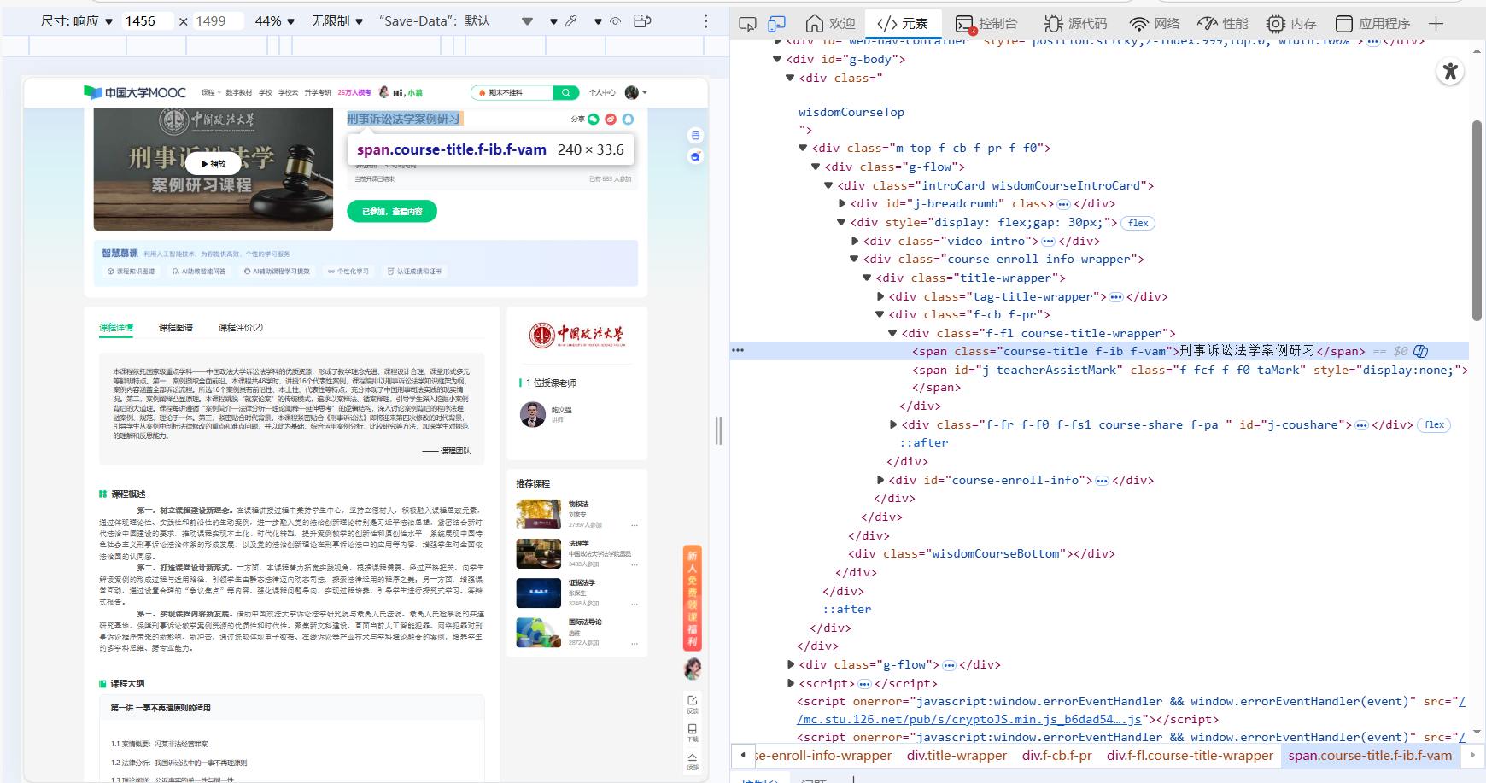This screenshot has width=1486, height=783.
Task: Switch to the 性能 (Performance) tab
Action: (x=1223, y=24)
